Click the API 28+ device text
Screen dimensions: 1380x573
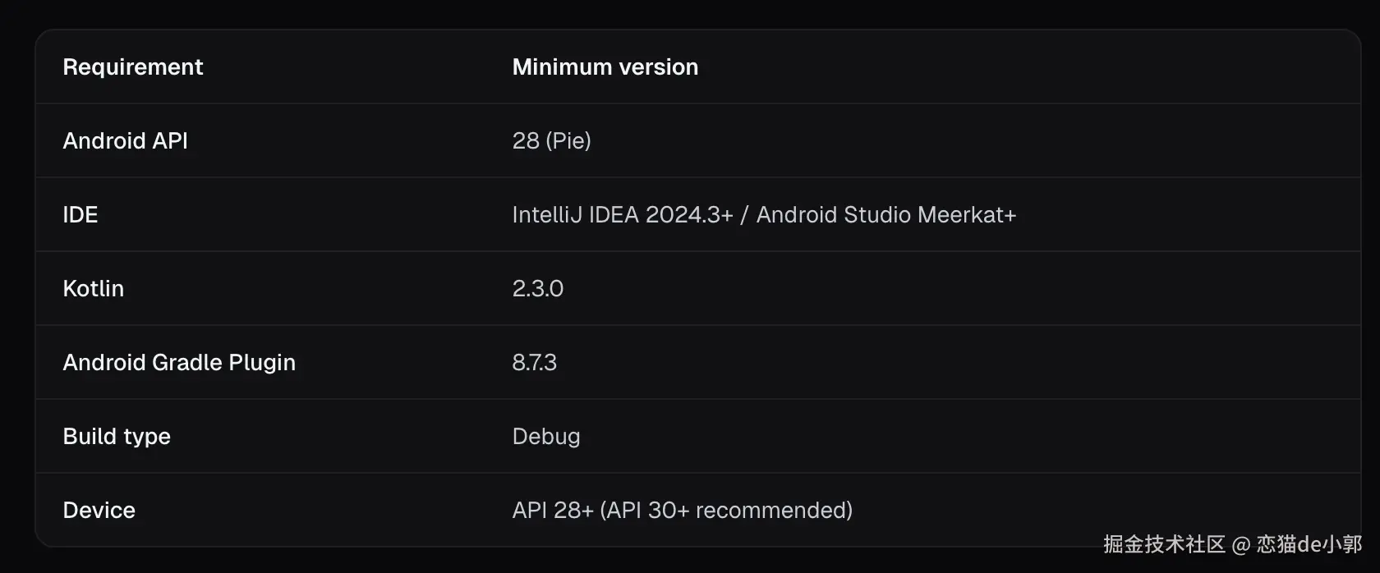click(552, 510)
